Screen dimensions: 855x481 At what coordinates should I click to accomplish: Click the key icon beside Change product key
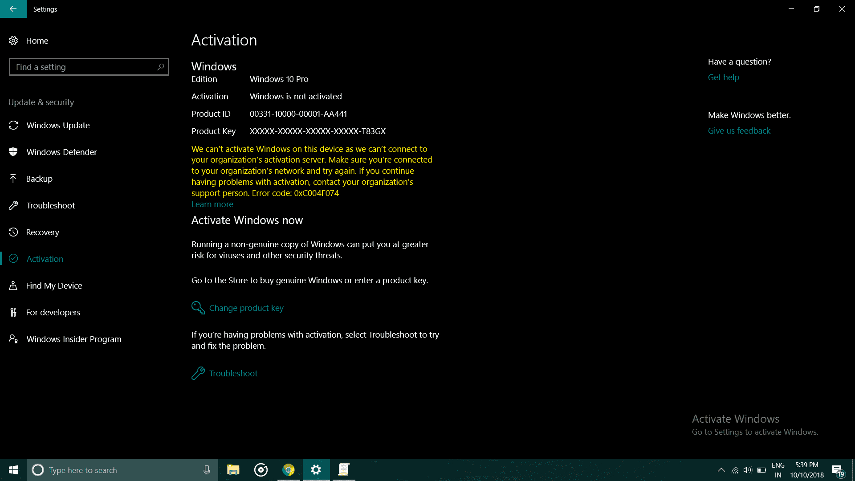(198, 308)
